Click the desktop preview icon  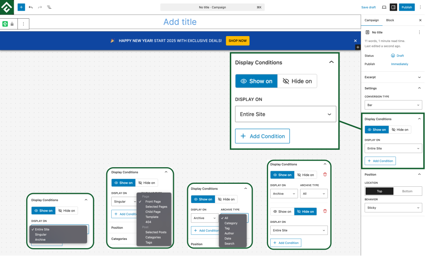[x=384, y=7]
